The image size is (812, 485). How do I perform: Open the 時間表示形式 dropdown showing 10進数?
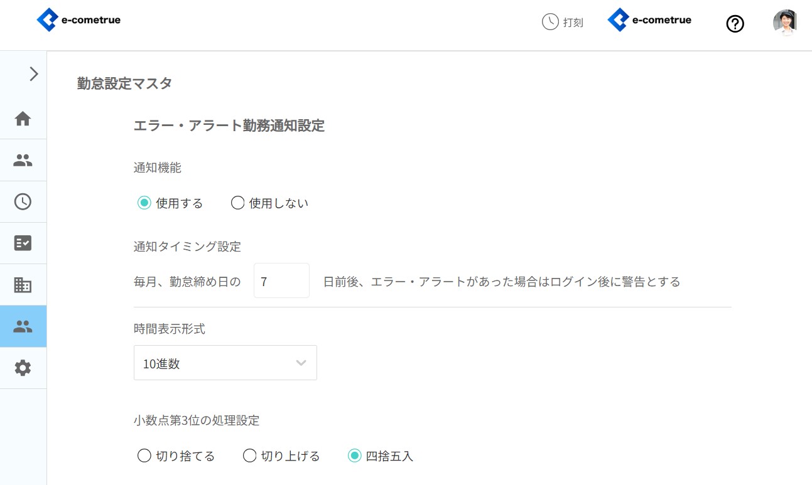pos(225,363)
